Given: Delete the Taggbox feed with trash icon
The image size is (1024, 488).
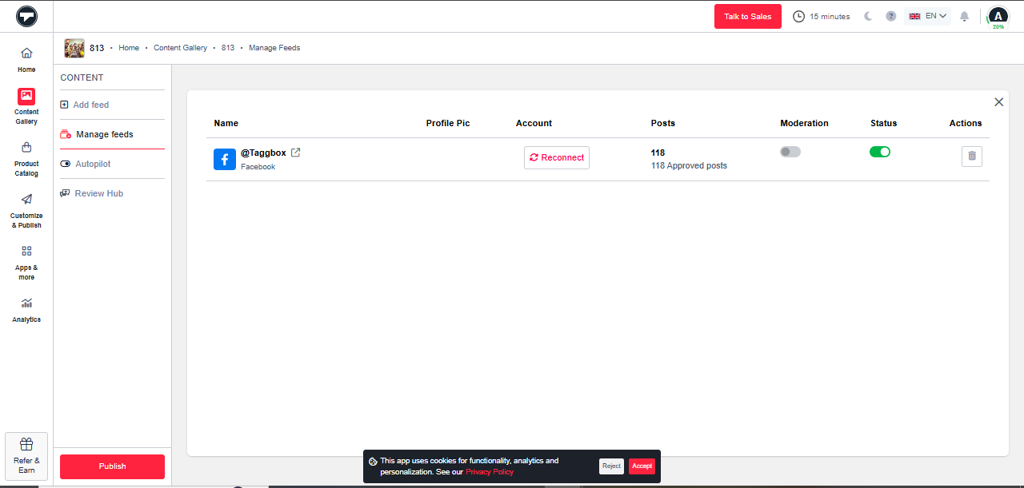Looking at the screenshot, I should (x=971, y=157).
